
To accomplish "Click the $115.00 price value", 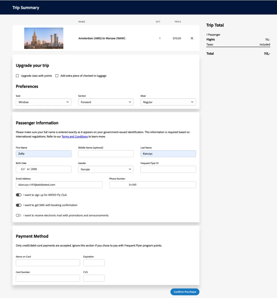I will click(x=177, y=38).
